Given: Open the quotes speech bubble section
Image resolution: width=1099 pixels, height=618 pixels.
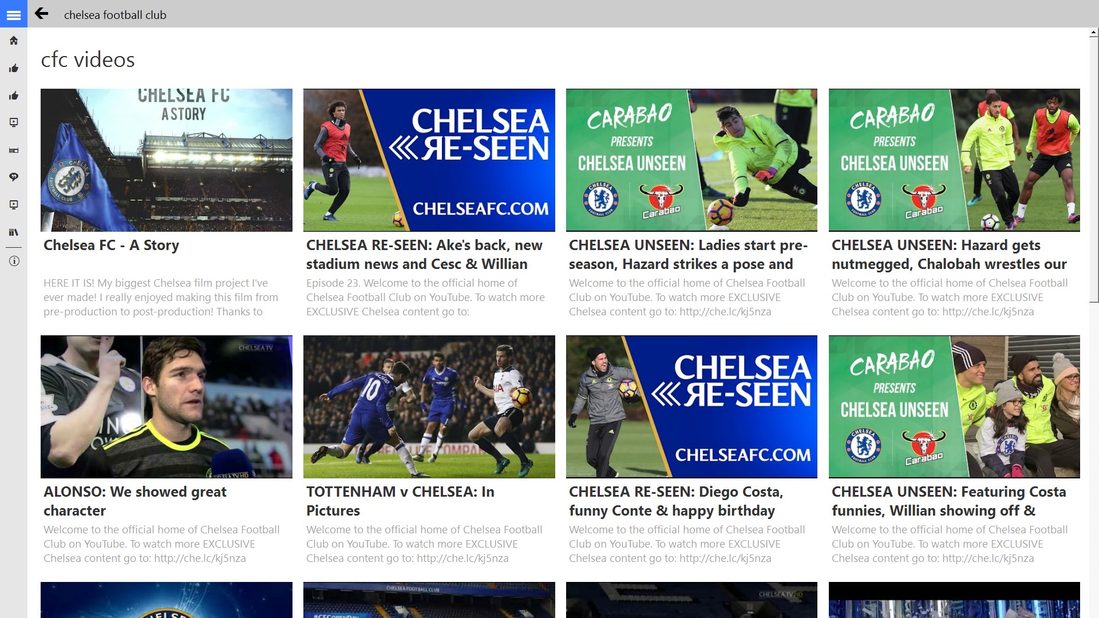Looking at the screenshot, I should (14, 177).
